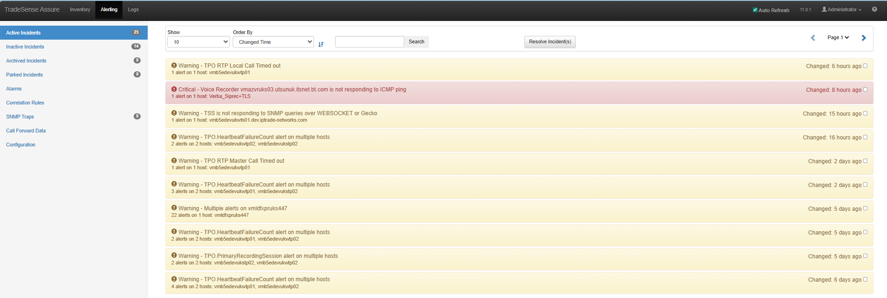Click '3 alerts on 2 hosts' row text
Viewport: 887px width, 298px height.
234,192
